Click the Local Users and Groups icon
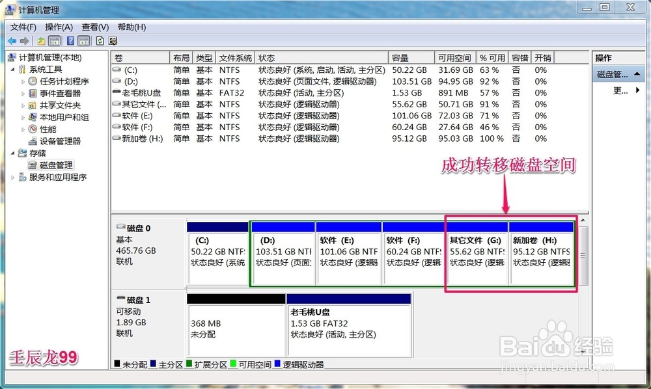This screenshot has height=389, width=651. tap(33, 117)
